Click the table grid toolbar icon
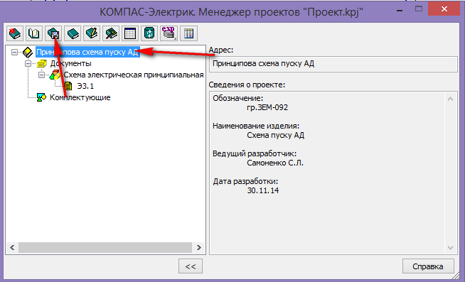Viewport: 465px width, 282px height. pyautogui.click(x=130, y=33)
